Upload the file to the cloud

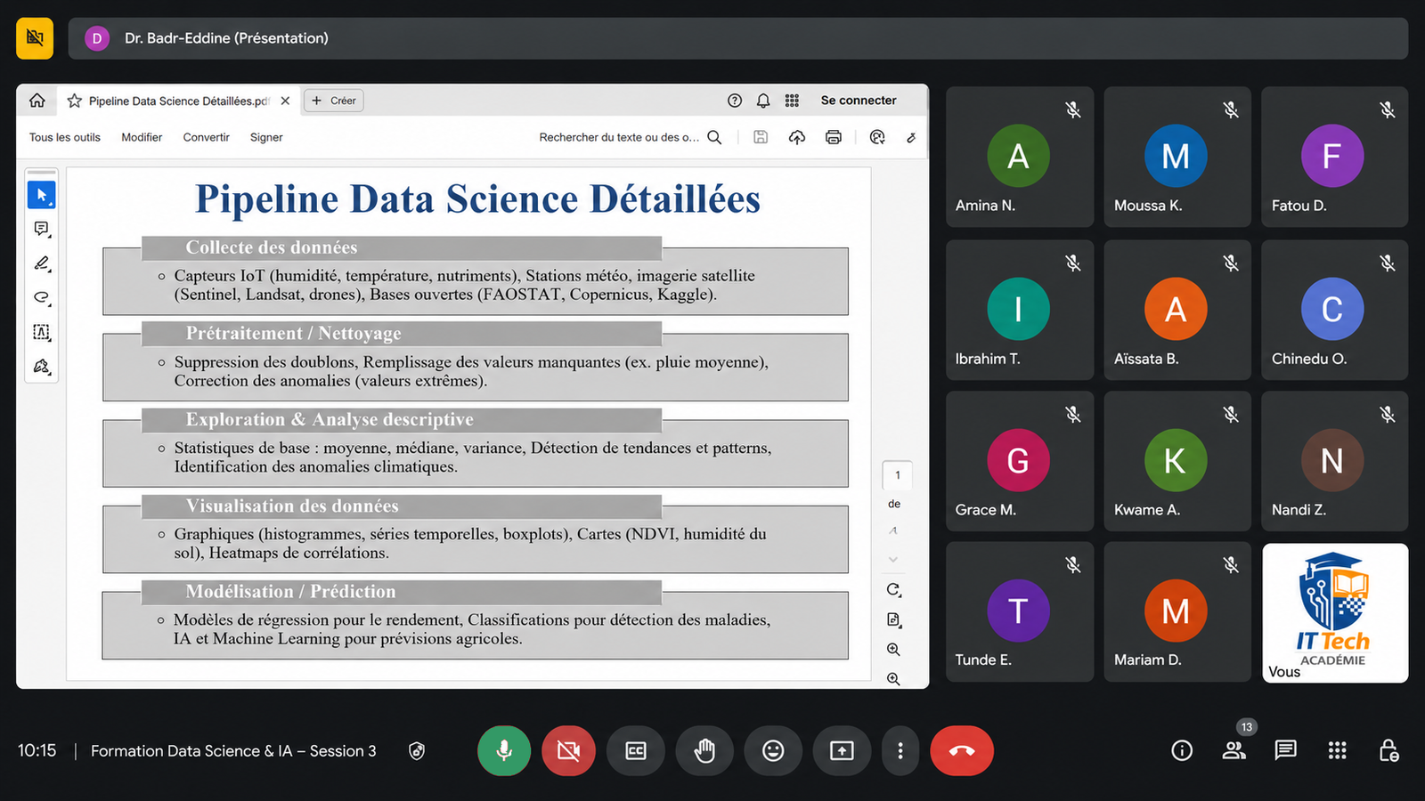coord(797,137)
